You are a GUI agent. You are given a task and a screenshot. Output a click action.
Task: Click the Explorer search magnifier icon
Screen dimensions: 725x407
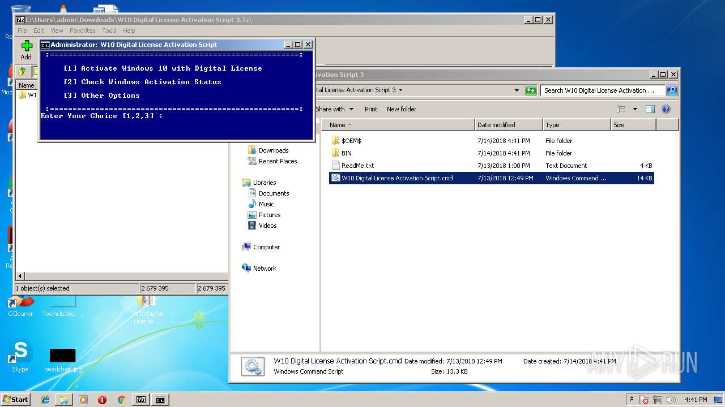pos(671,90)
